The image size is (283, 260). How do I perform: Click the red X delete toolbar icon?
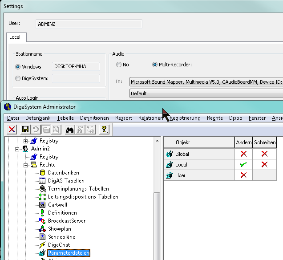12,130
